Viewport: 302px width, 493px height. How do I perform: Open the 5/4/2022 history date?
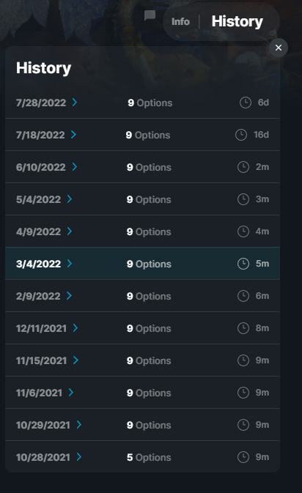click(38, 199)
